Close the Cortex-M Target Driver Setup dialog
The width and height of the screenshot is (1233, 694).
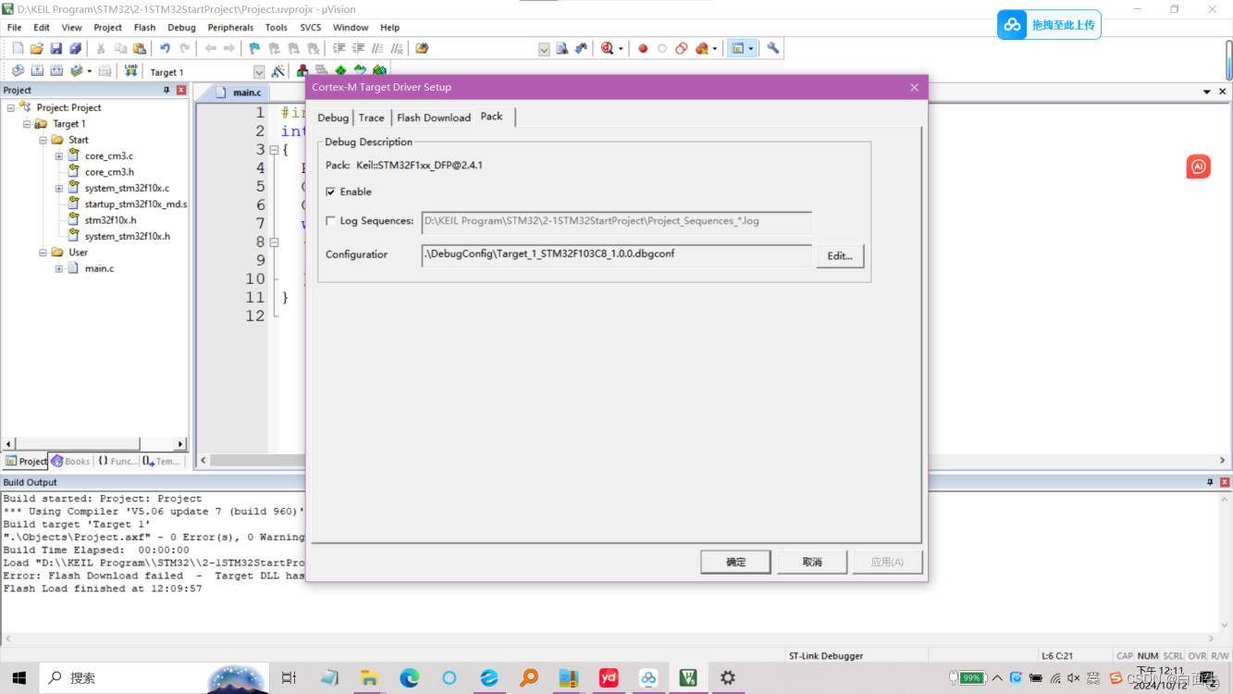coord(914,87)
